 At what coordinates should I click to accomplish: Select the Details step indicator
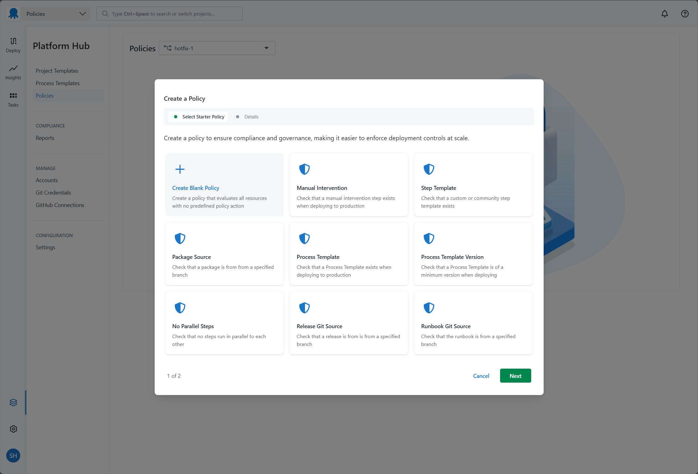(x=251, y=117)
